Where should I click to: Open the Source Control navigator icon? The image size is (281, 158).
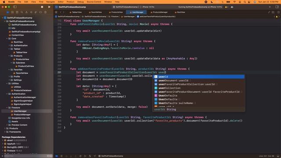click(x=12, y=12)
